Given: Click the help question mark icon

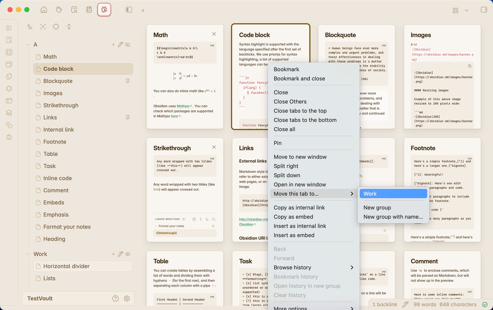Looking at the screenshot, I should [x=115, y=298].
